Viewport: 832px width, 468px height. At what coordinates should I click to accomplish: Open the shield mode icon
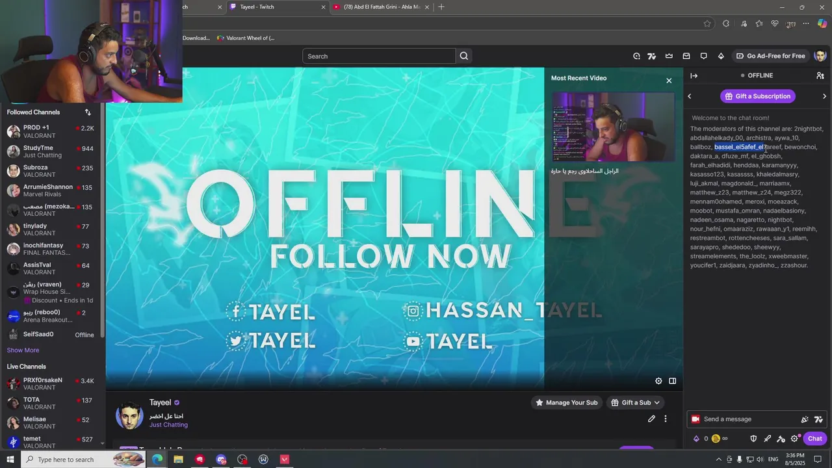753,439
